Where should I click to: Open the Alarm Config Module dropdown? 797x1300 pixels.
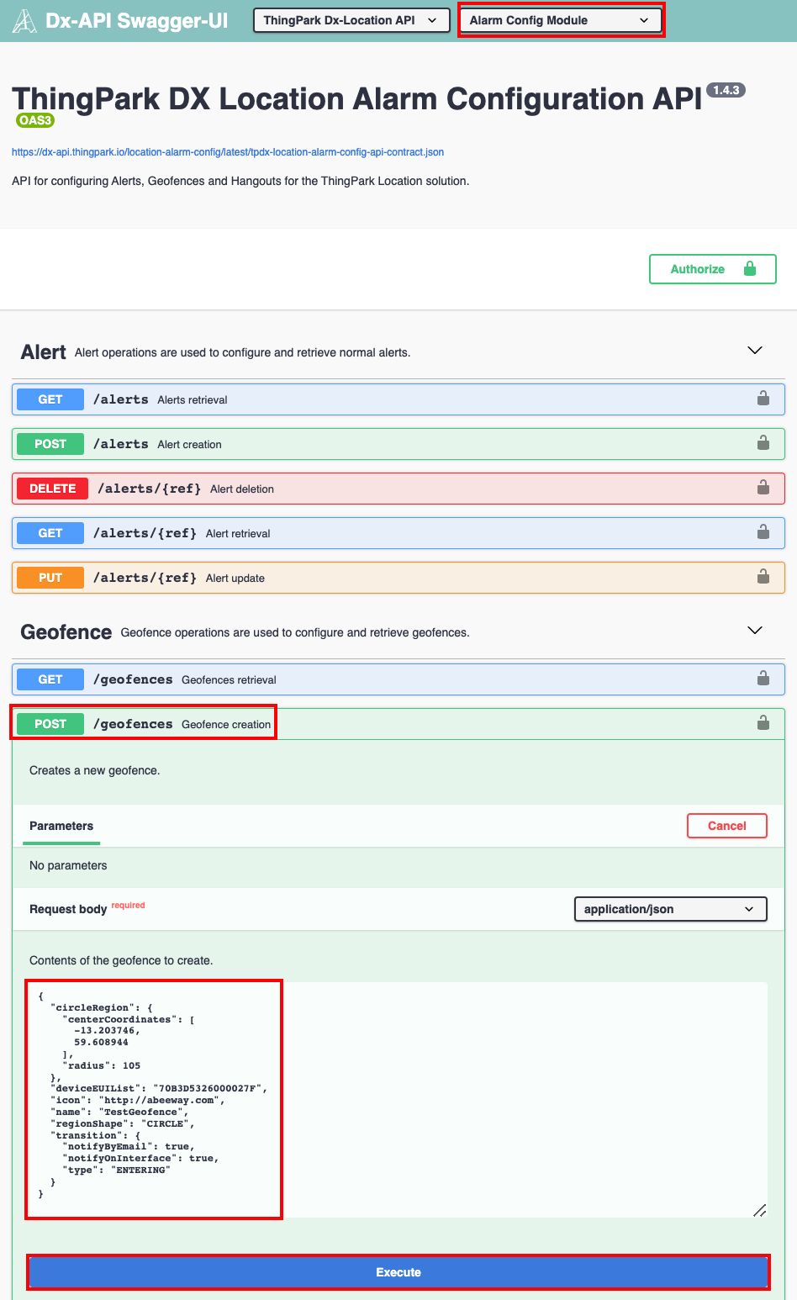(x=561, y=20)
